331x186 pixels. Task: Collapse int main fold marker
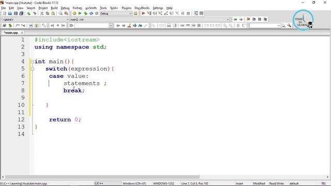coord(32,61)
